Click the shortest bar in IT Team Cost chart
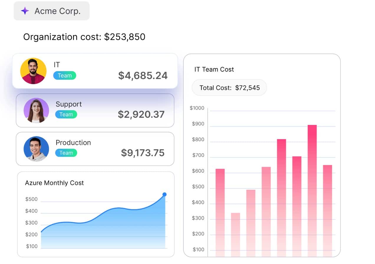Viewport: 375px width, 264px height. pos(235,235)
